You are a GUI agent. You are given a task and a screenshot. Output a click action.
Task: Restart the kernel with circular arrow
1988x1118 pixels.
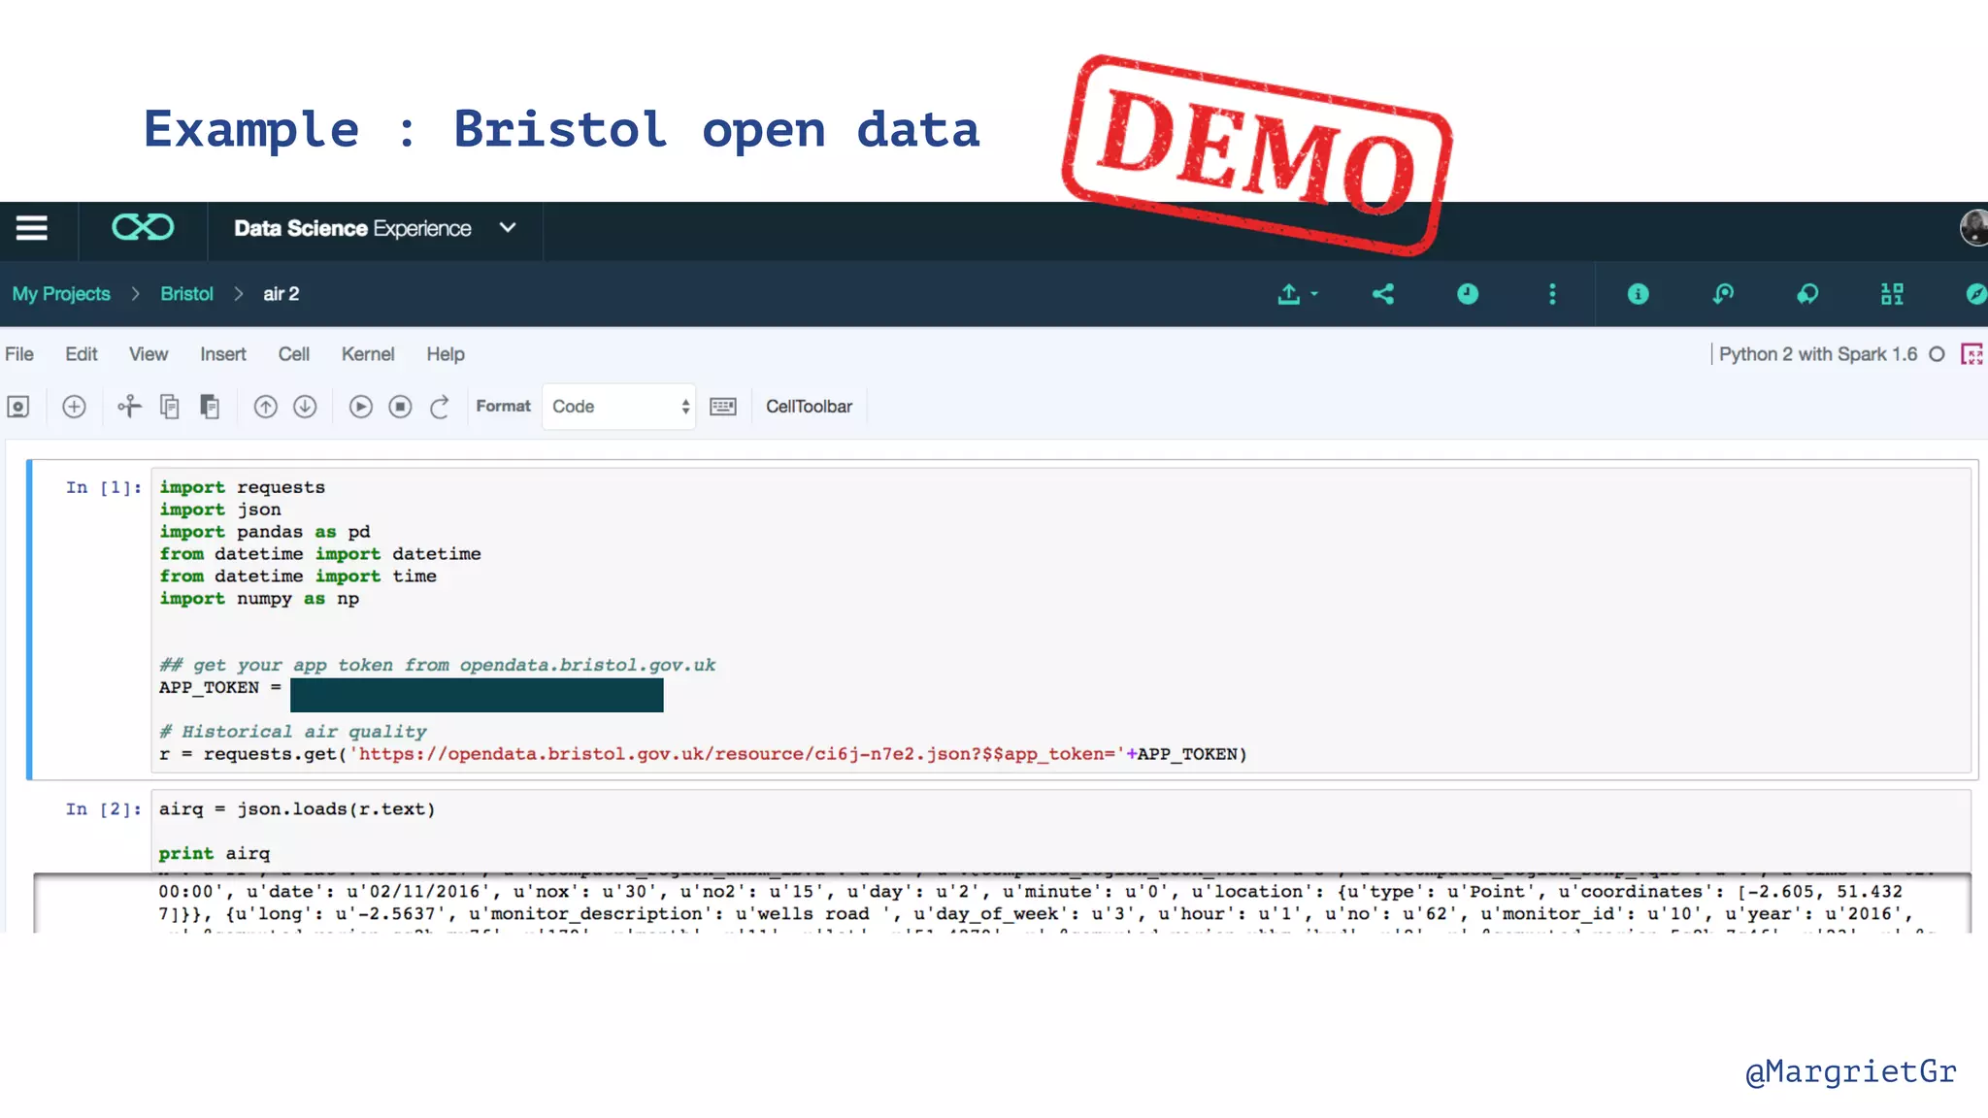coord(440,407)
